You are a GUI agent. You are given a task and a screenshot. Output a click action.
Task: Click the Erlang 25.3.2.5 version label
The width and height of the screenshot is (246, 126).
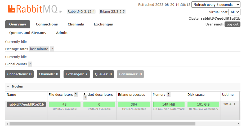click(112, 12)
